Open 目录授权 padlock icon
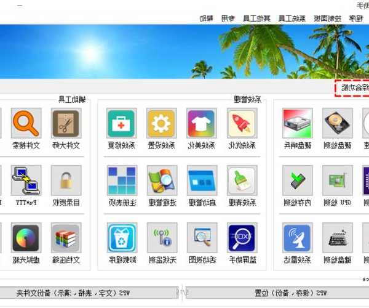369x308 pixels. pyautogui.click(x=66, y=180)
